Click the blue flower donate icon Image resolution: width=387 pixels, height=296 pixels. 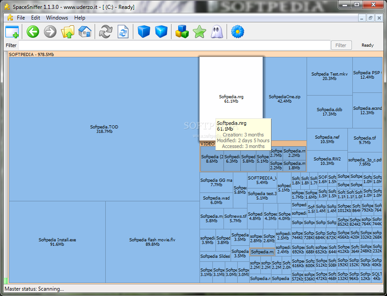pyautogui.click(x=237, y=32)
